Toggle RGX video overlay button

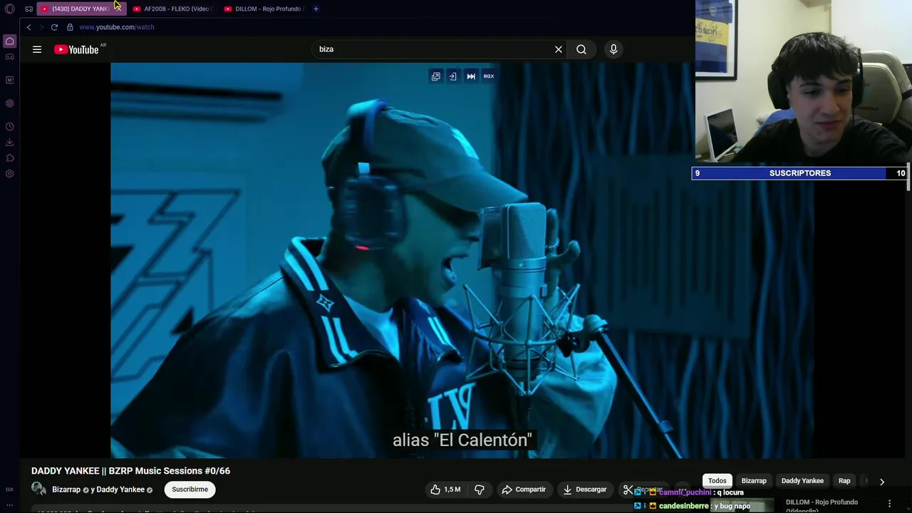click(489, 76)
